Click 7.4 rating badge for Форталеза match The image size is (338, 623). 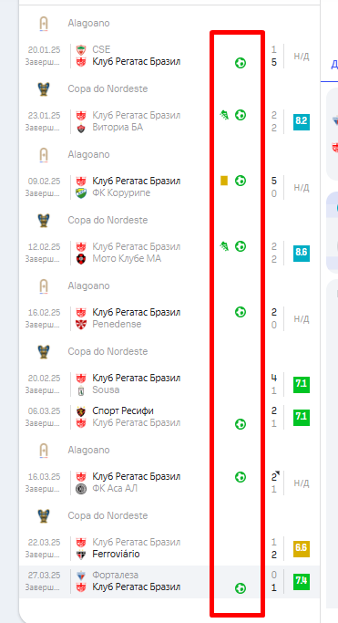pos(302,581)
